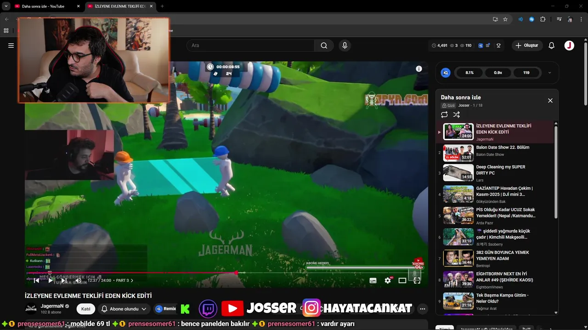Screen dimensions: 588x330
Task: Toggle theater mode in player
Action: [402, 280]
